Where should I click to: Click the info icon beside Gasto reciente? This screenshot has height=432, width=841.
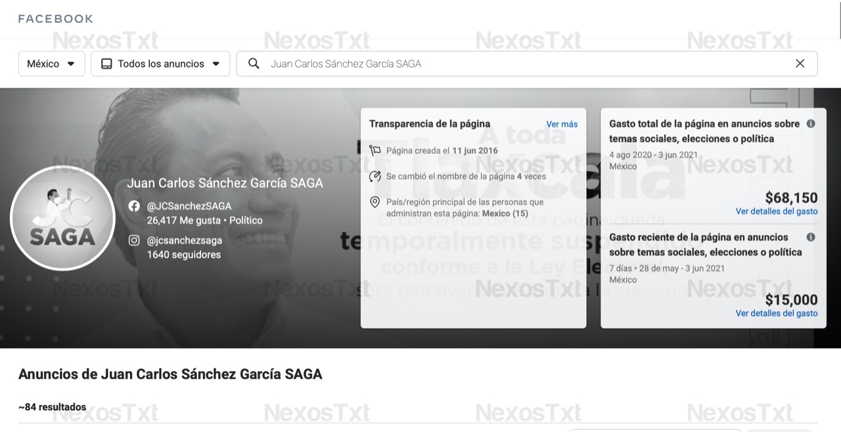[x=811, y=237]
